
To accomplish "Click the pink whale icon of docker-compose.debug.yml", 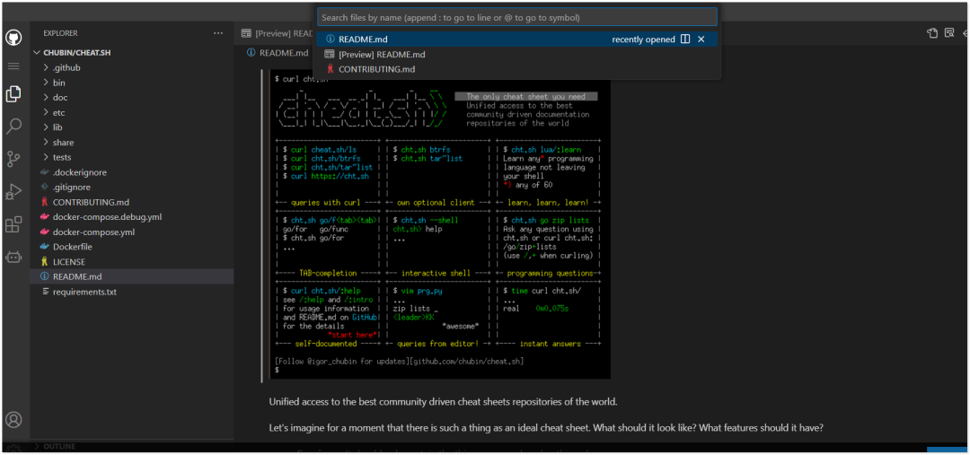I will point(44,217).
